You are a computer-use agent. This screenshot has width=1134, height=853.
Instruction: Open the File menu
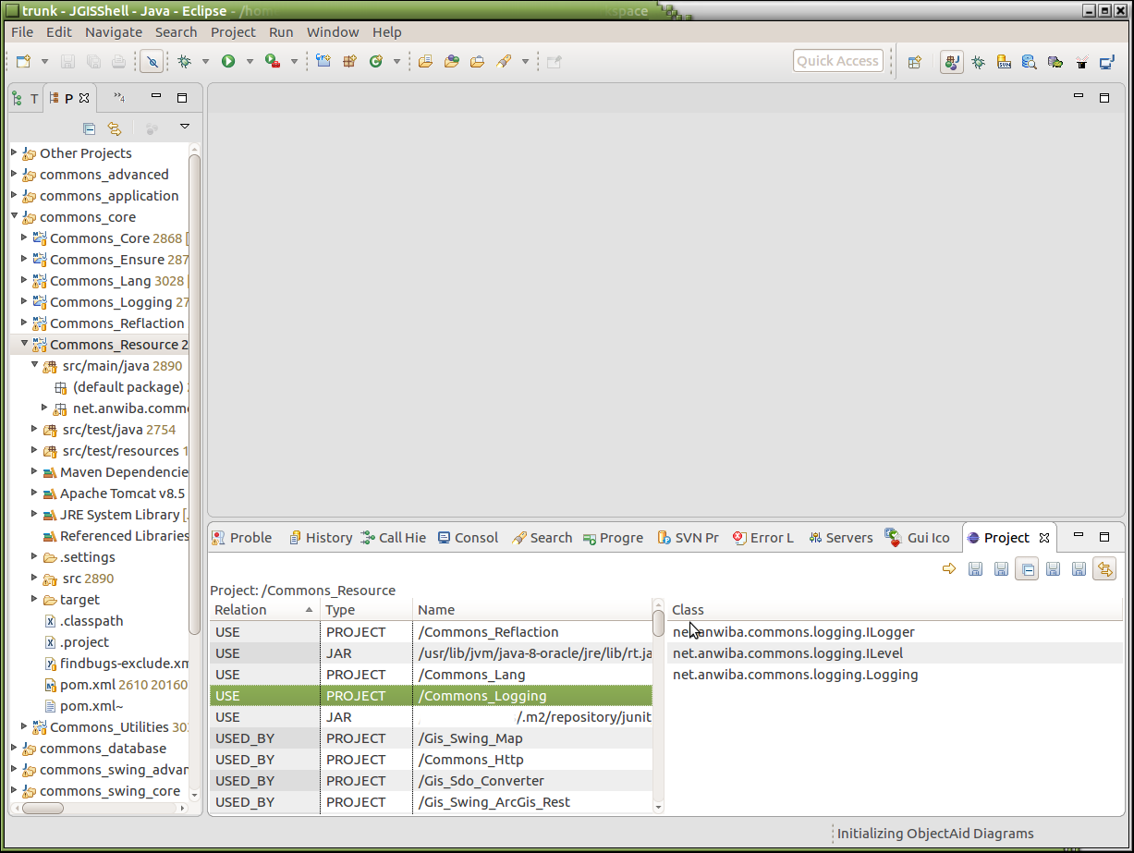pos(22,31)
